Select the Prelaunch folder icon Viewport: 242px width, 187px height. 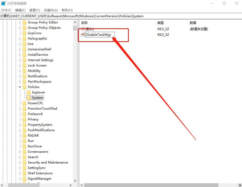click(24, 114)
